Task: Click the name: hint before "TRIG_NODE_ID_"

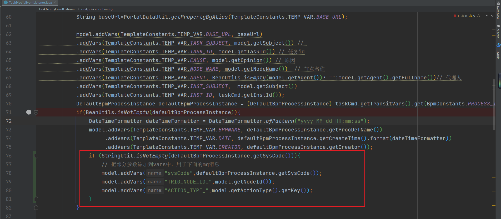Action: pyautogui.click(x=155, y=182)
